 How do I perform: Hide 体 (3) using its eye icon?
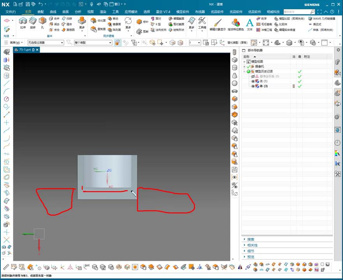(x=253, y=86)
